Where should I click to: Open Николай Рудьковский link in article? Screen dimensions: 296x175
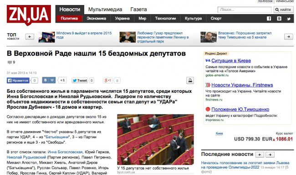pyautogui.click(x=26, y=157)
